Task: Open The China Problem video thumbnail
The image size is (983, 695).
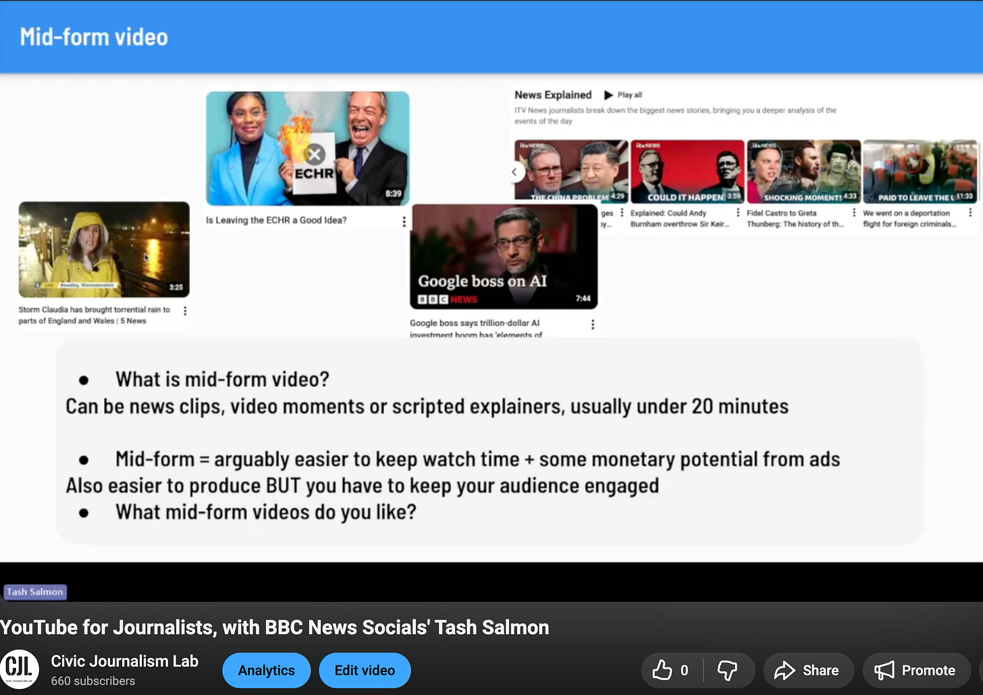Action: (x=571, y=171)
